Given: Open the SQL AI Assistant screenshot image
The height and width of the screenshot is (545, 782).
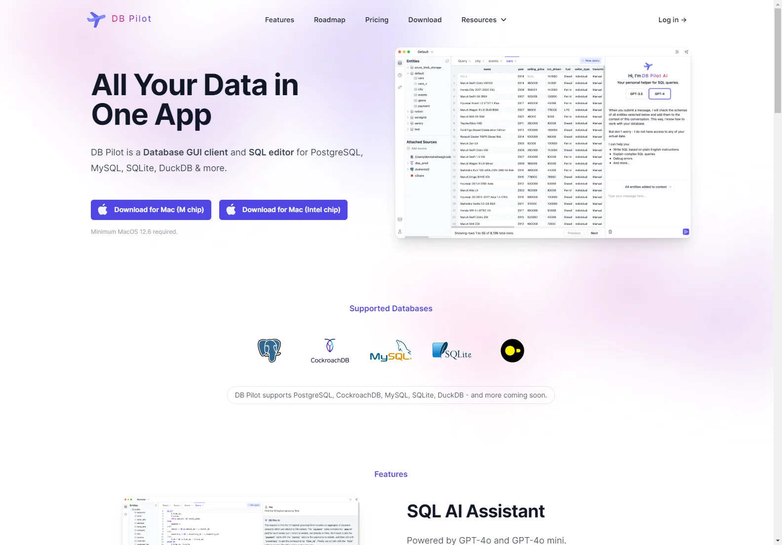Looking at the screenshot, I should [x=241, y=521].
